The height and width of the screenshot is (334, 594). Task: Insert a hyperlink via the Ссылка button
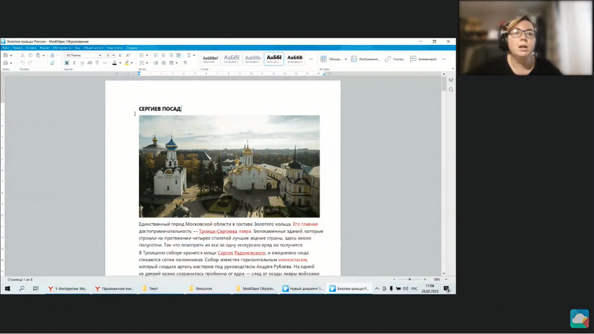click(x=394, y=59)
